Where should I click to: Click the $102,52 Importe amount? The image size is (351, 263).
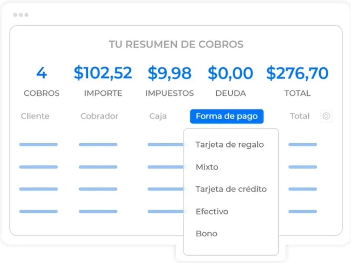pyautogui.click(x=103, y=73)
